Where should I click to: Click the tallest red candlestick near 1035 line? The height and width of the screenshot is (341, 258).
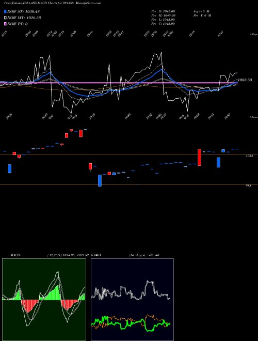click(199, 157)
